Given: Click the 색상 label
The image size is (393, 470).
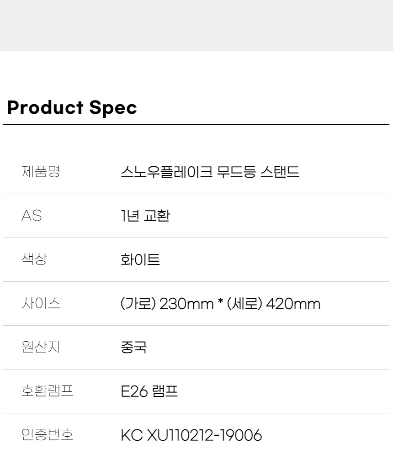Looking at the screenshot, I should (34, 259).
